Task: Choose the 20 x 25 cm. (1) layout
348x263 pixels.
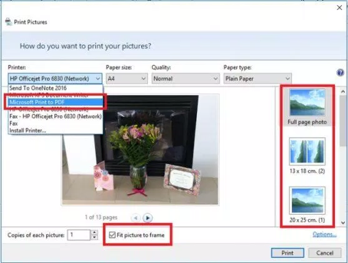Action: (x=307, y=205)
